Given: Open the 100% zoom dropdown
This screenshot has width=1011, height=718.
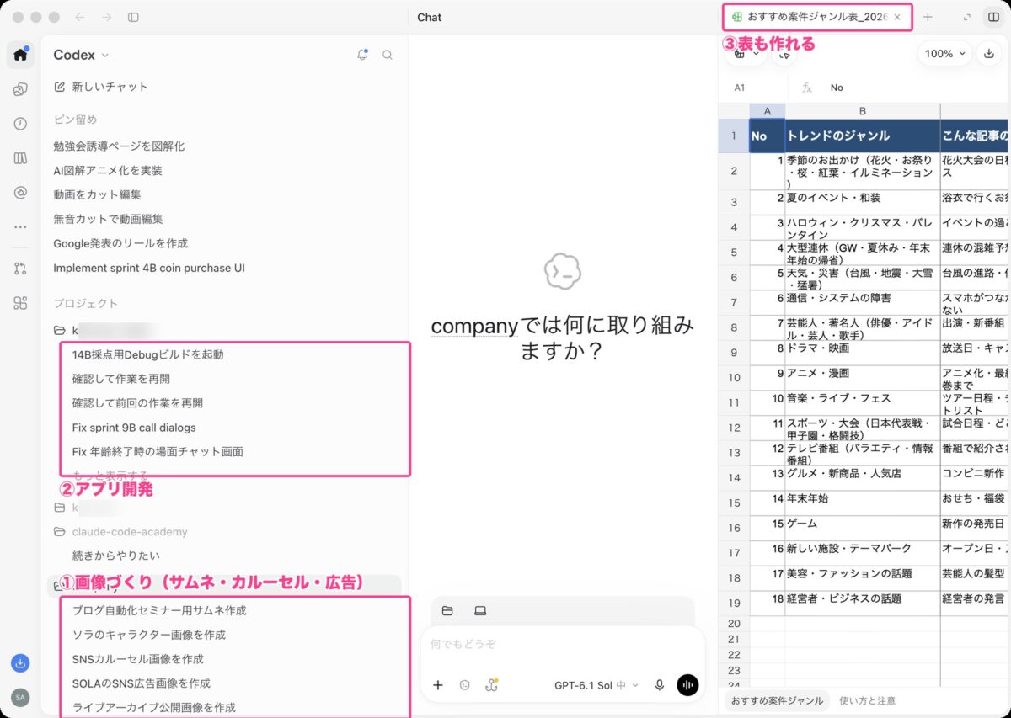Looking at the screenshot, I should click(944, 53).
